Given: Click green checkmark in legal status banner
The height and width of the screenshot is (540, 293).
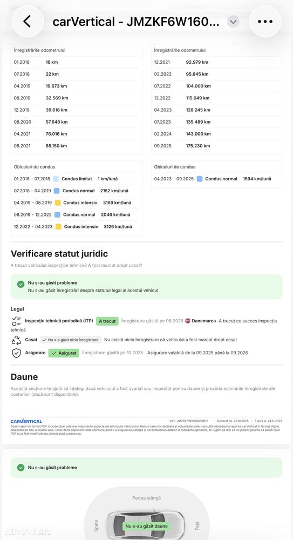Looking at the screenshot, I should point(21,284).
